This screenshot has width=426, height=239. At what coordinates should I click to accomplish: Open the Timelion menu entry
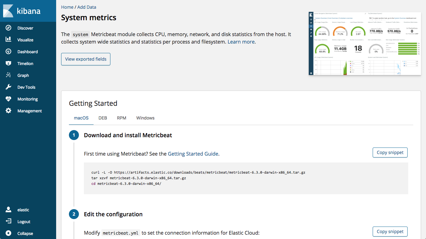pos(25,63)
